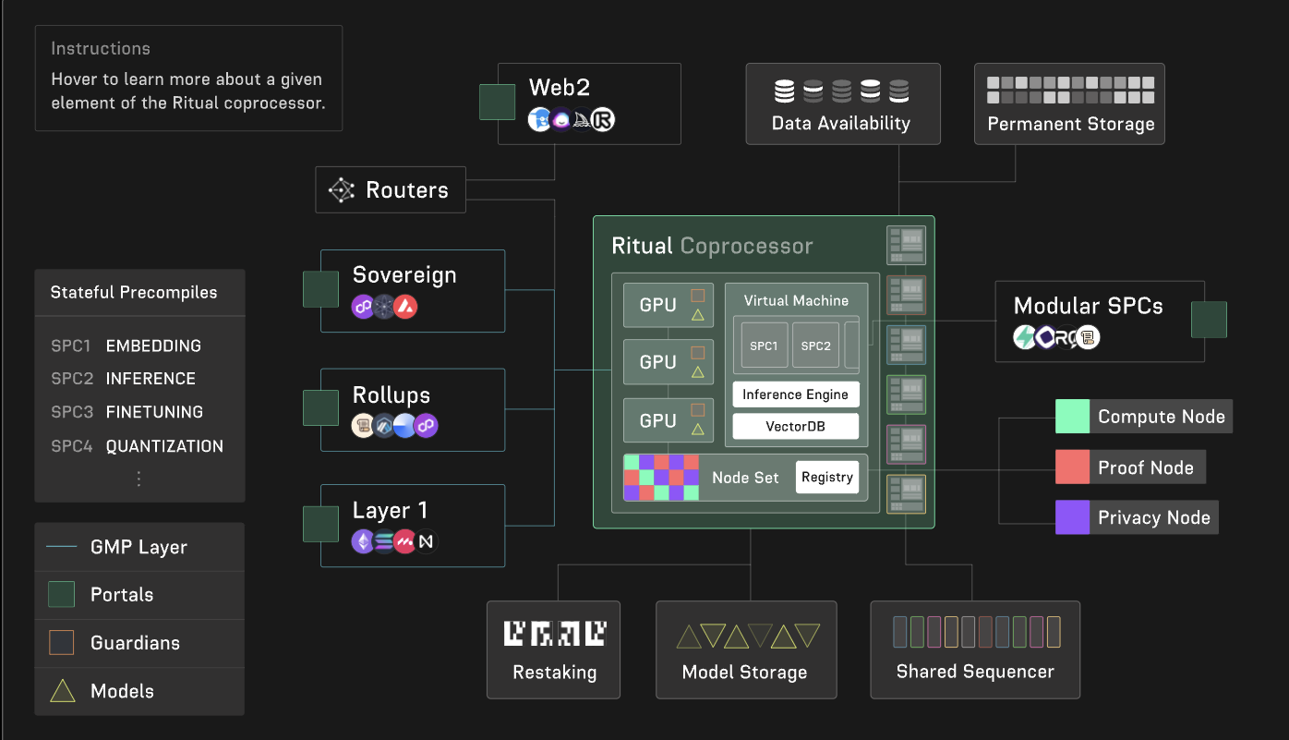Click the Polygon icon in the Rollups box
Image resolution: width=1289 pixels, height=740 pixels.
pos(426,425)
